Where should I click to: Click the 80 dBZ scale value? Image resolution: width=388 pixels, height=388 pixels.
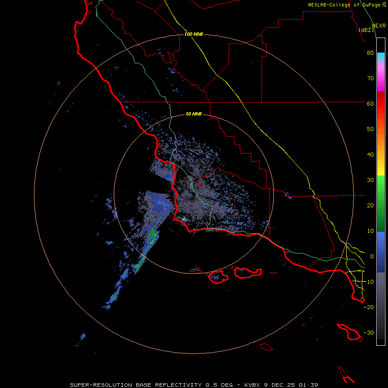coord(370,53)
